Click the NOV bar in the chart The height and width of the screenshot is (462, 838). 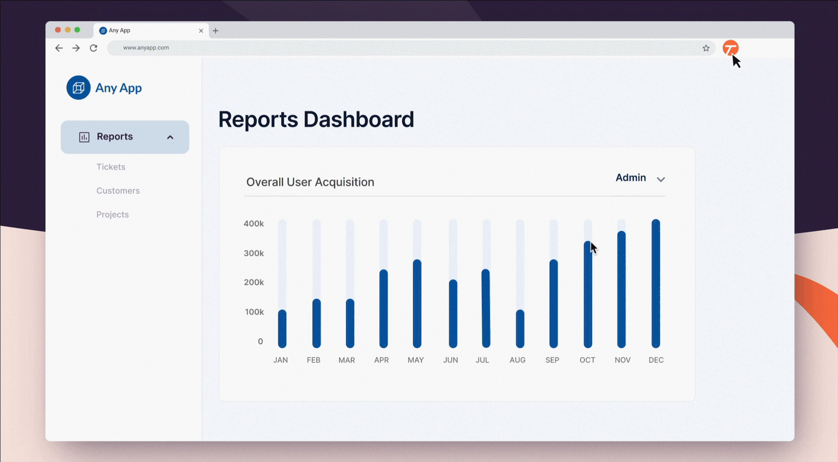click(622, 289)
